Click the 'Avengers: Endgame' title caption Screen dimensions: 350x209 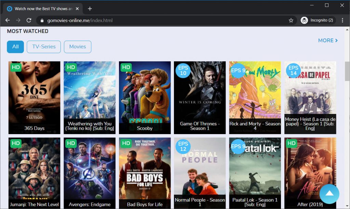(90, 204)
